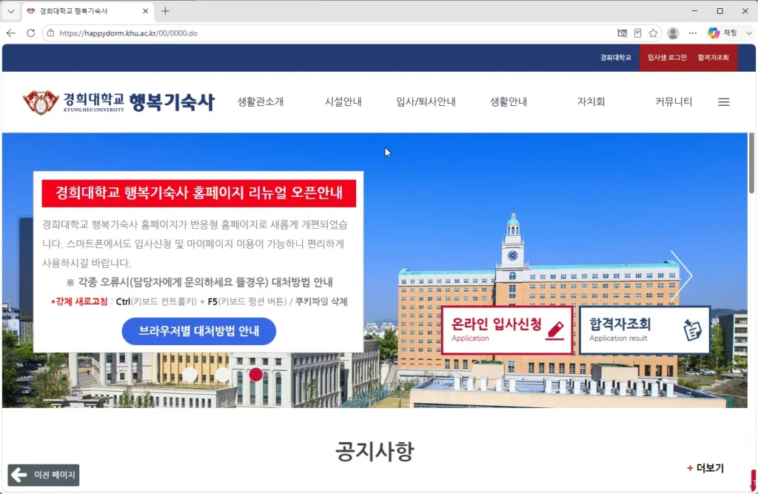
Task: Click the browser back arrow
Action: click(10, 33)
